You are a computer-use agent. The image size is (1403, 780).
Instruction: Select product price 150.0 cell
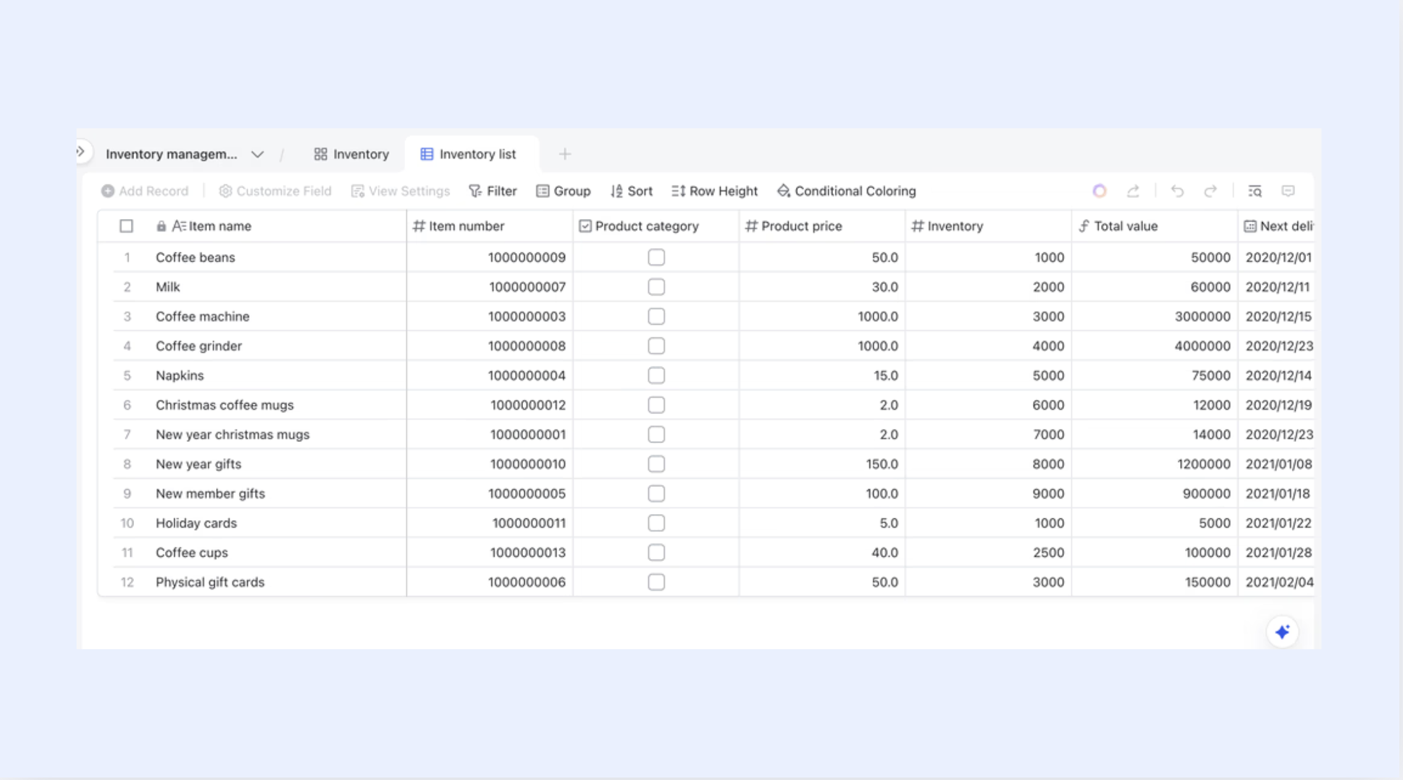(x=822, y=464)
